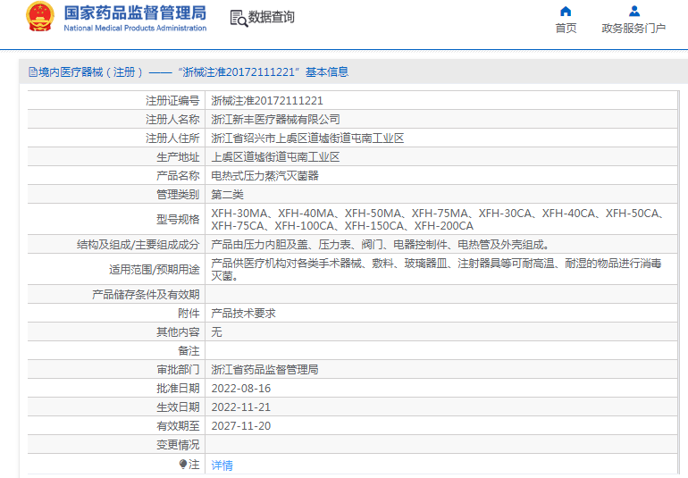Click the NMPA national emblem logo
The width and height of the screenshot is (688, 478).
pos(40,17)
